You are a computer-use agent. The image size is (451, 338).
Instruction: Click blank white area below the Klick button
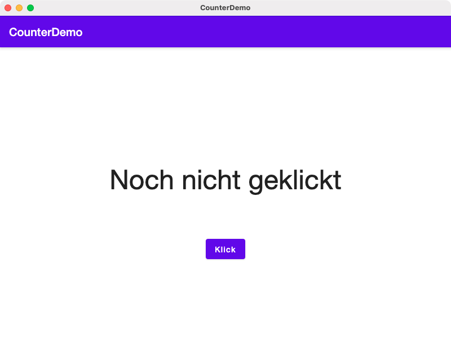225,299
